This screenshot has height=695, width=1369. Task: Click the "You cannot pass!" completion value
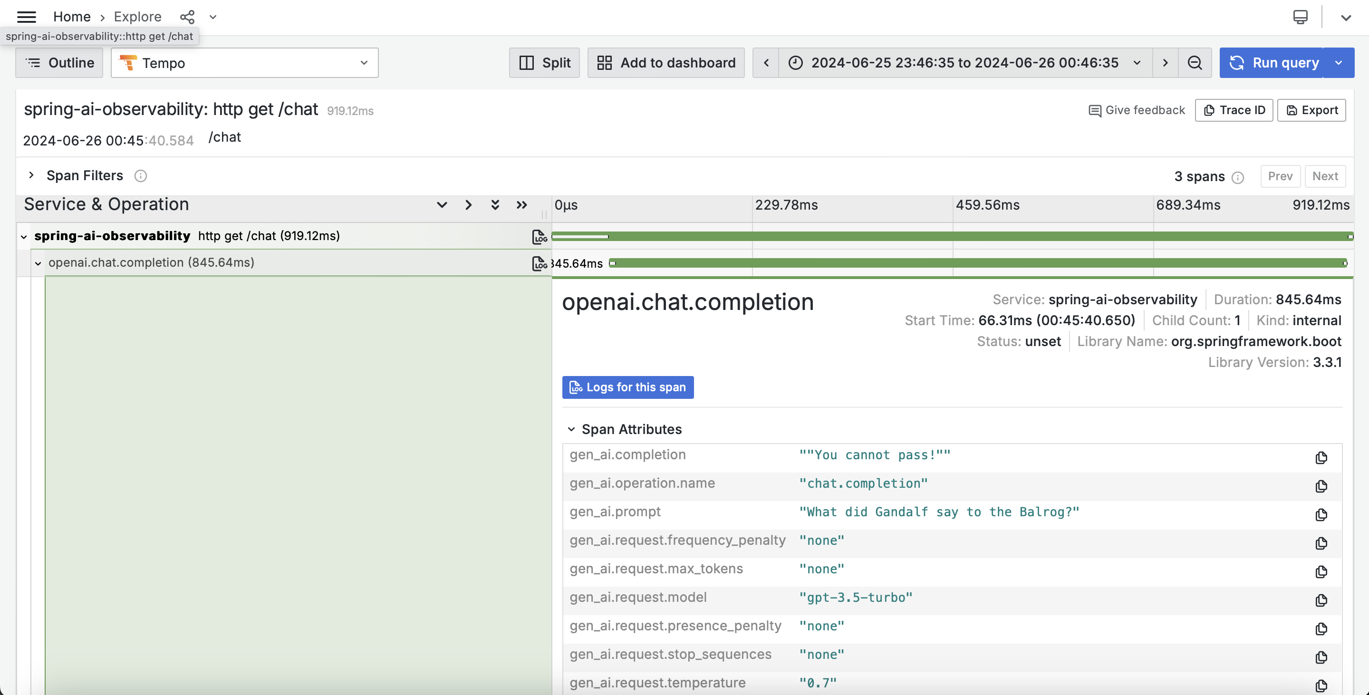pyautogui.click(x=875, y=455)
